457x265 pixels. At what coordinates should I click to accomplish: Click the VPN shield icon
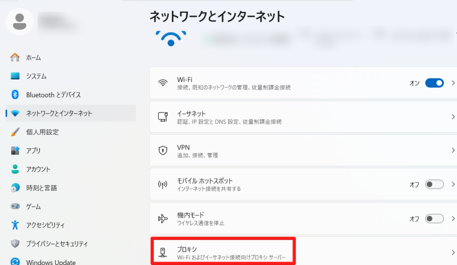tap(163, 151)
